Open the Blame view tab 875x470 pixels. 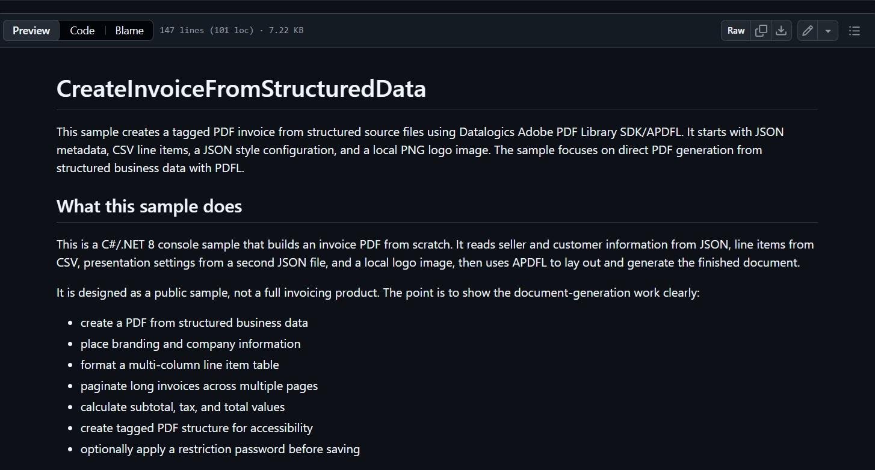(x=129, y=31)
